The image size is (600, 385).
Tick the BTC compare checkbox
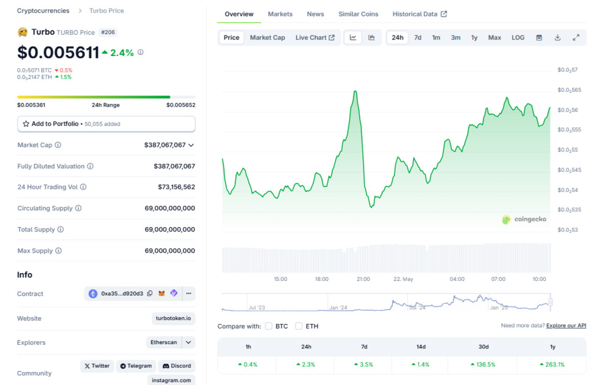269,326
